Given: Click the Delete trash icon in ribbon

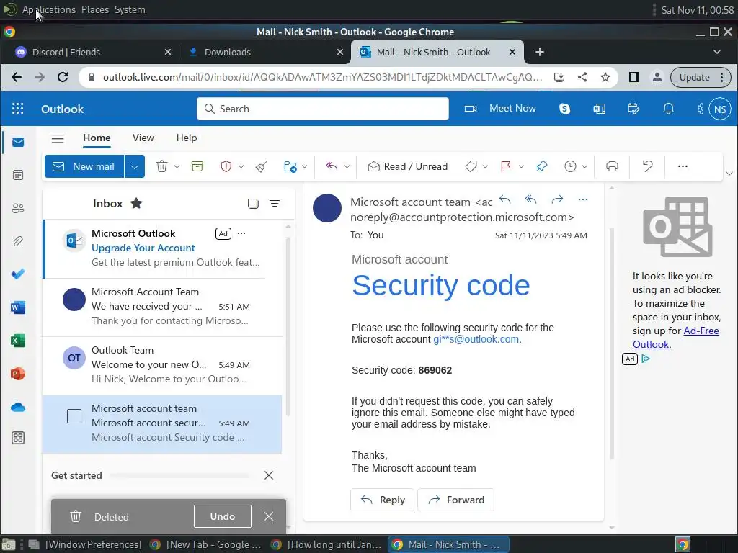Looking at the screenshot, I should click(162, 166).
